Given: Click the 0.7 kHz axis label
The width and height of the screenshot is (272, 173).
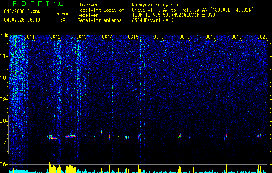Looking at the screenshot, I should coord(3,143).
